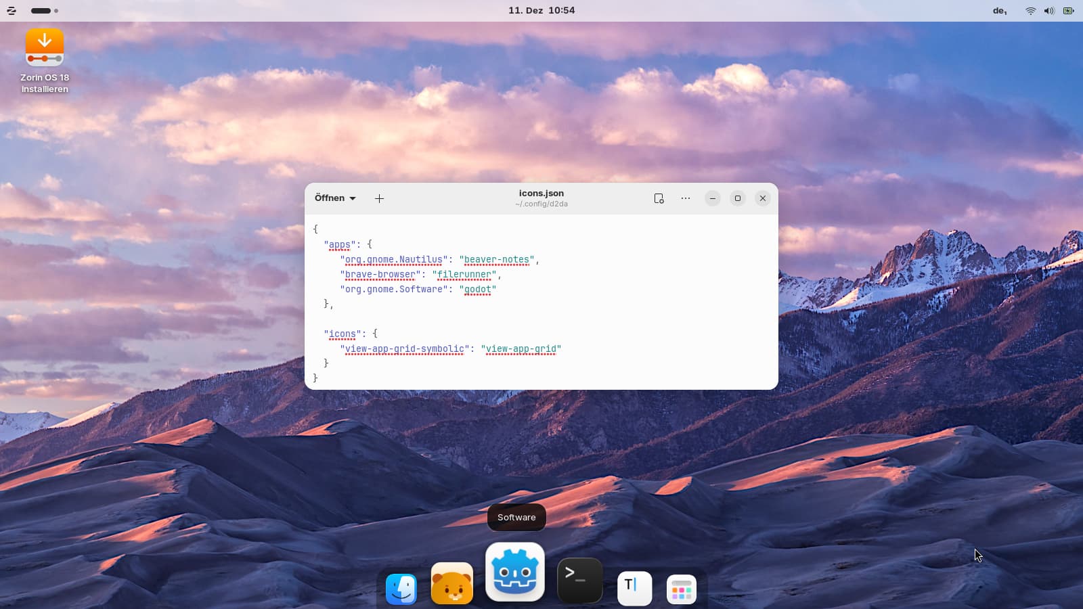Image resolution: width=1083 pixels, height=609 pixels.
Task: Open the terminal from the dock
Action: point(579,580)
